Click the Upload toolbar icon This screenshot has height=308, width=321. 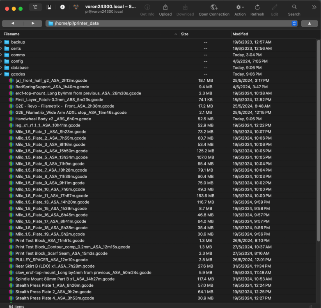(x=165, y=8)
